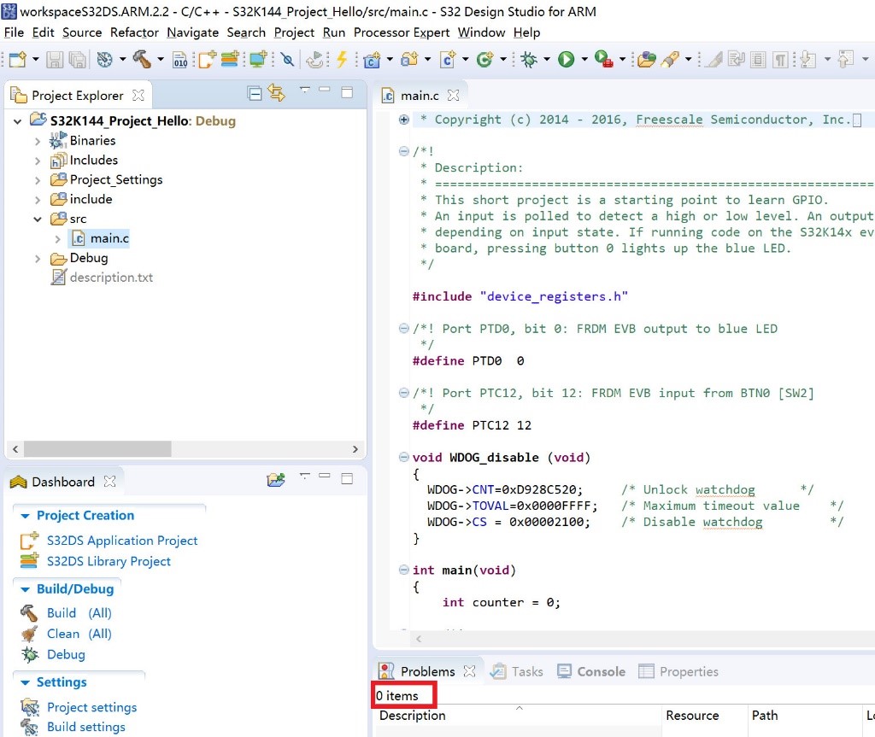This screenshot has width=875, height=737.
Task: Switch to the Console tab
Action: [x=591, y=671]
